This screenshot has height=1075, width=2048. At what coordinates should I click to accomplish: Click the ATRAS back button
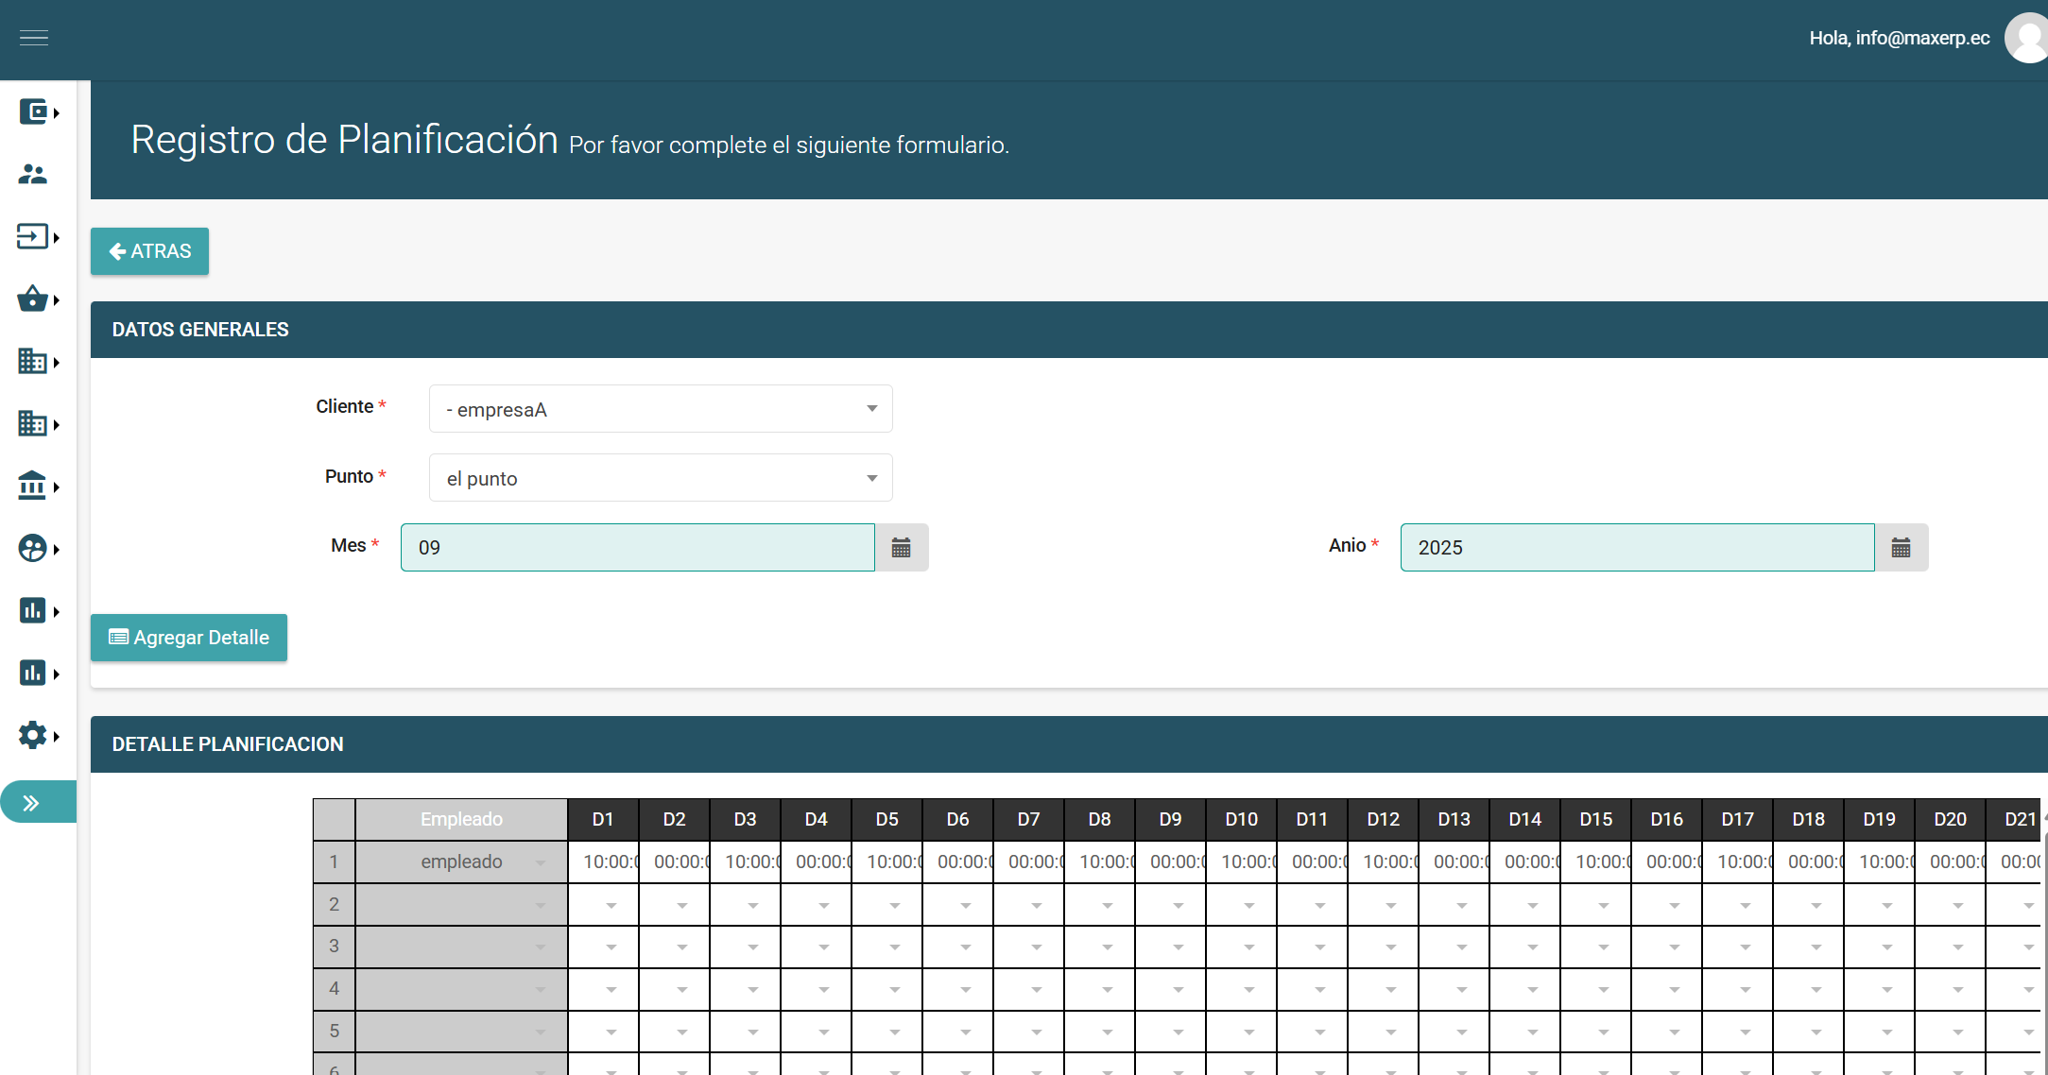(x=149, y=251)
